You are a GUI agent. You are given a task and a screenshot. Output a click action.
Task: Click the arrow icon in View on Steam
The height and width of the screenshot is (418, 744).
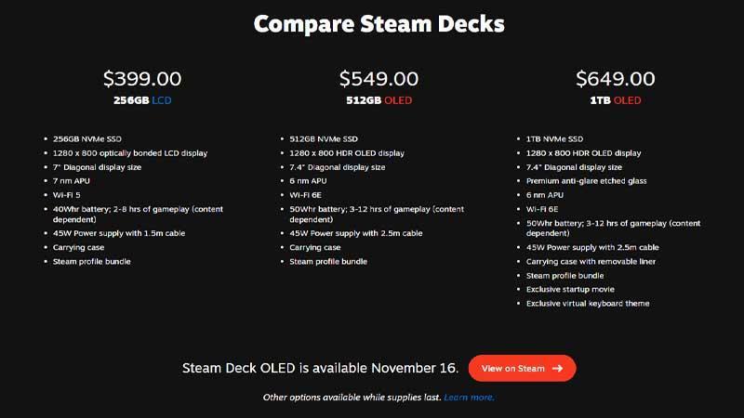pyautogui.click(x=557, y=368)
